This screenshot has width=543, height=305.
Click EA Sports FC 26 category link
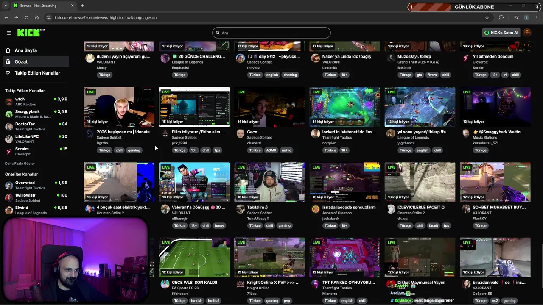pos(185,288)
